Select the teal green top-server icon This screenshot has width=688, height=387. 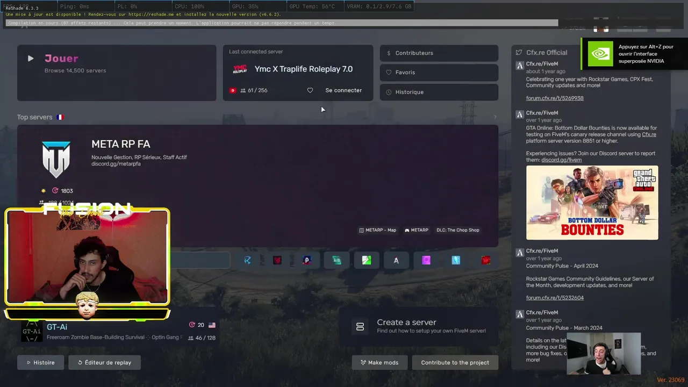click(x=337, y=260)
